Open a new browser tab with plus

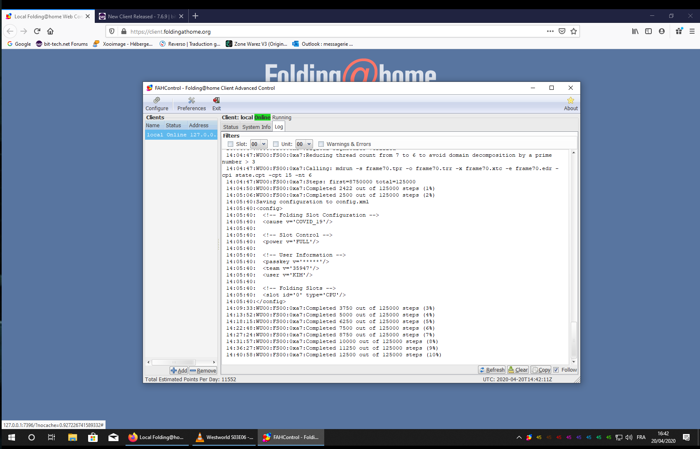(x=195, y=16)
